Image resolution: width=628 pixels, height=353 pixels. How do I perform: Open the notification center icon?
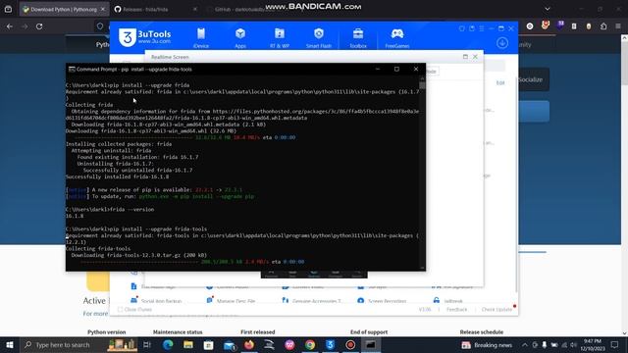coord(615,344)
